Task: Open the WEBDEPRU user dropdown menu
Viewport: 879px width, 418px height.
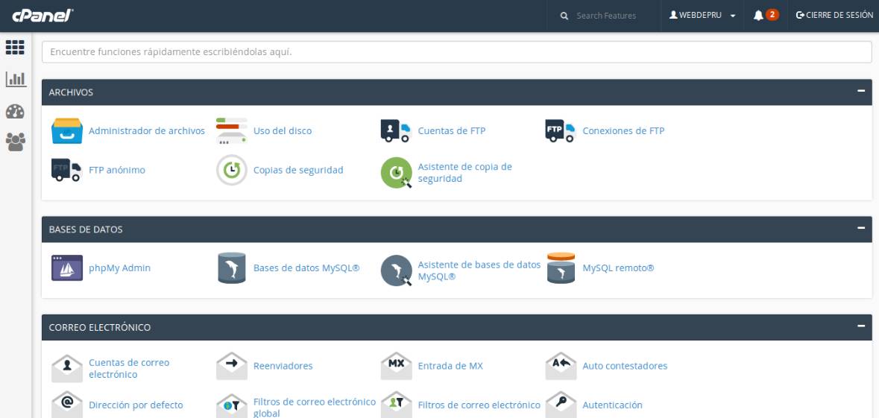Action: click(703, 15)
